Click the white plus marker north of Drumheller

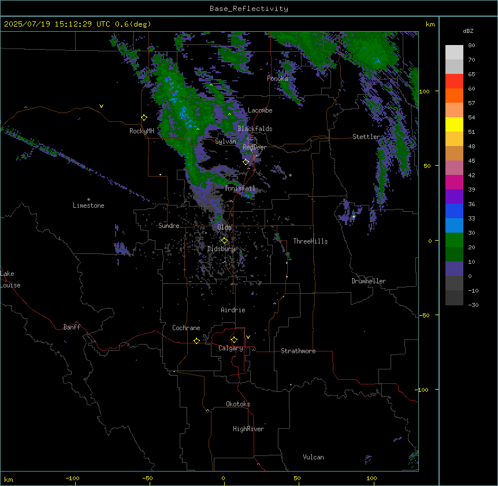pyautogui.click(x=354, y=216)
